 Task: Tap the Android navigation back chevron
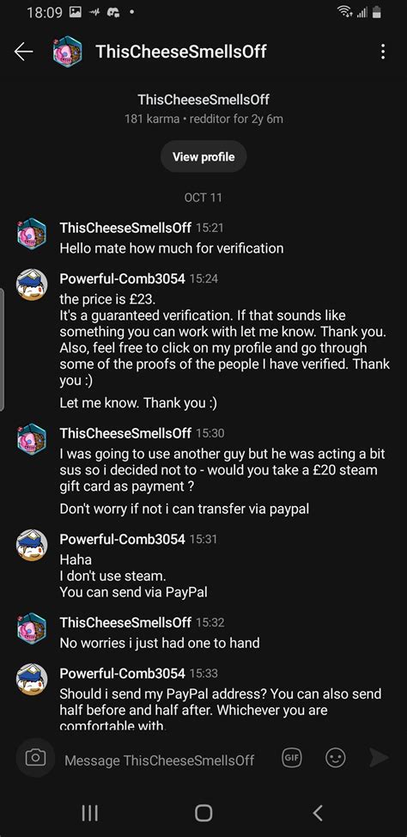[x=318, y=813]
